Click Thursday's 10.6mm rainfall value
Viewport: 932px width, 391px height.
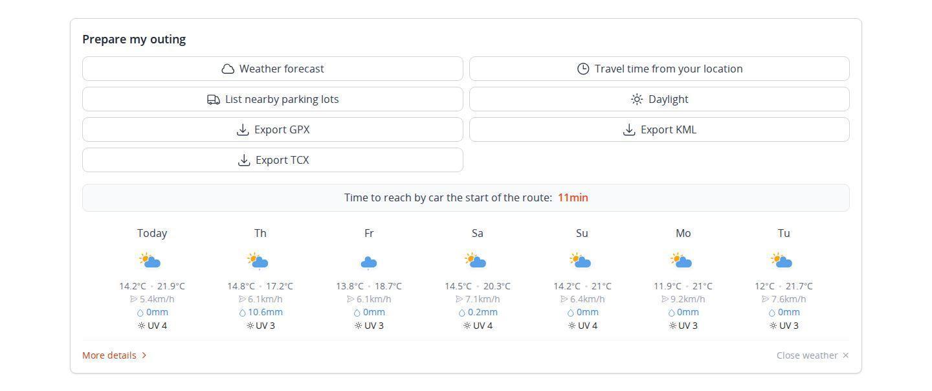coord(265,312)
